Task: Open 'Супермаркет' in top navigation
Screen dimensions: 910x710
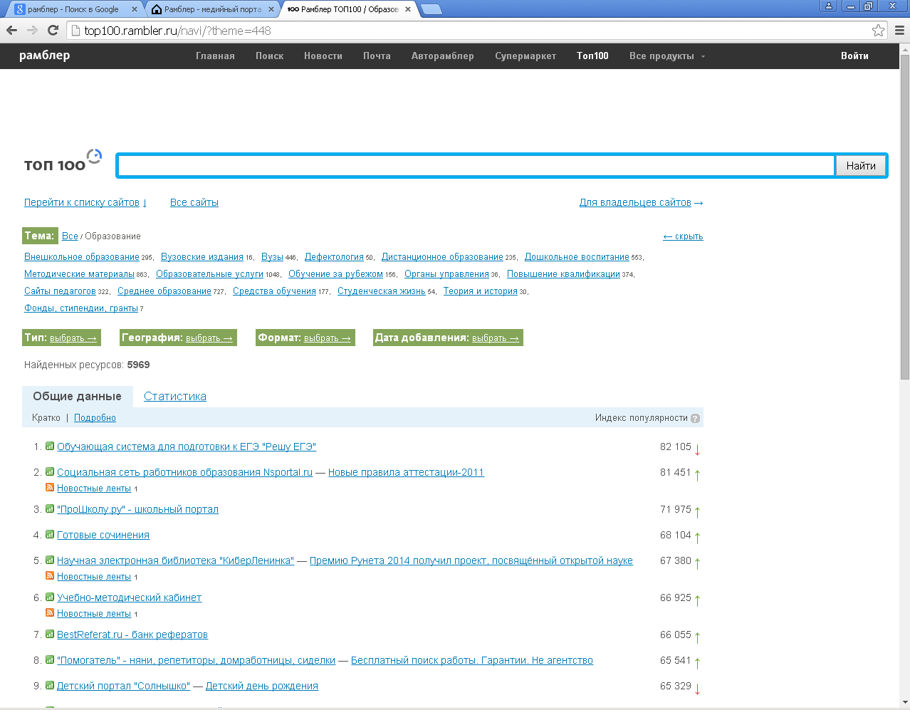Action: click(x=525, y=56)
